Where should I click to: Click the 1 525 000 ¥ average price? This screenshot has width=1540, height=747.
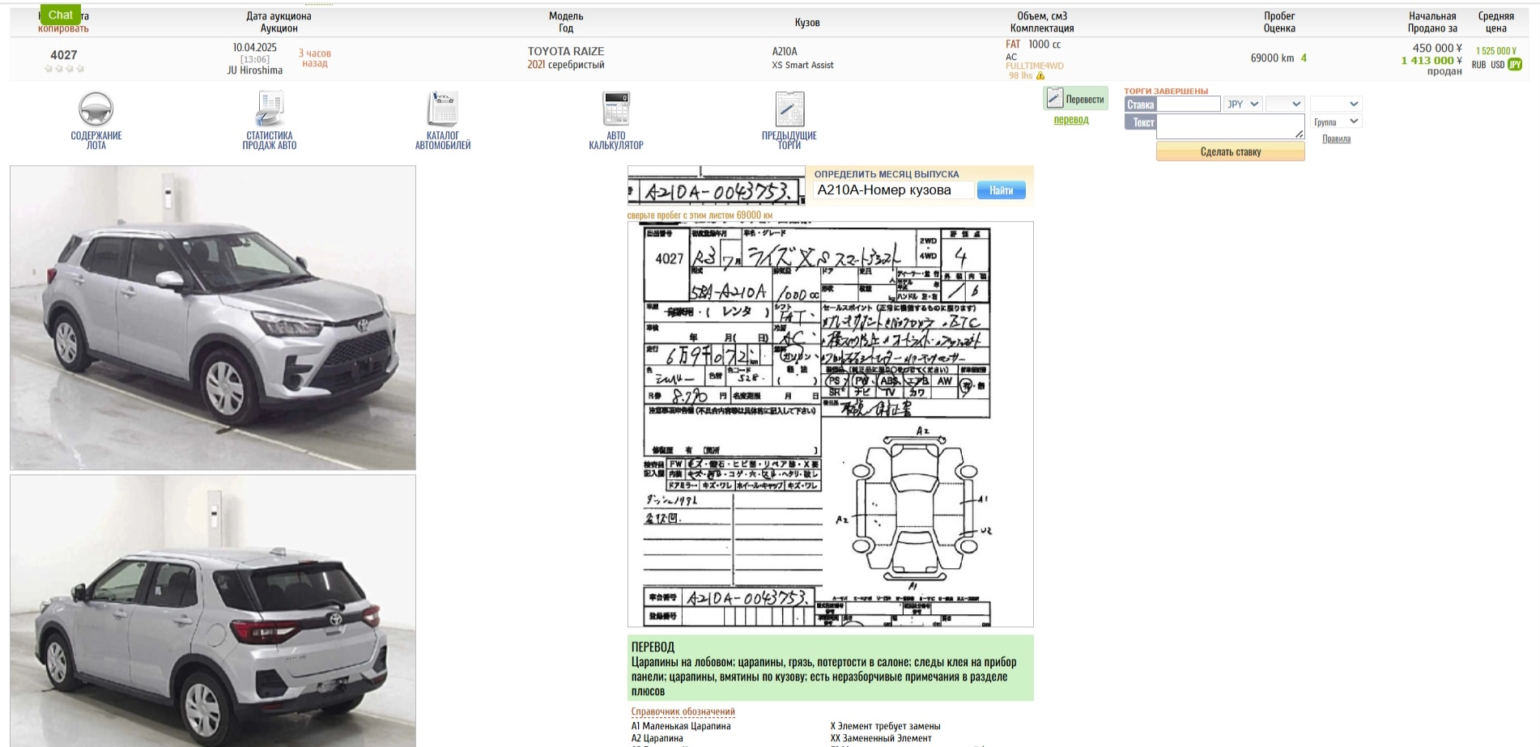click(x=1496, y=51)
